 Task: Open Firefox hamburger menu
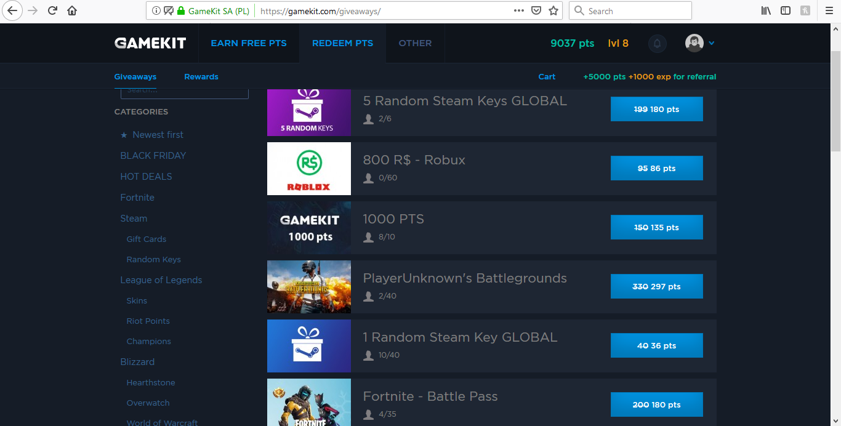829,10
